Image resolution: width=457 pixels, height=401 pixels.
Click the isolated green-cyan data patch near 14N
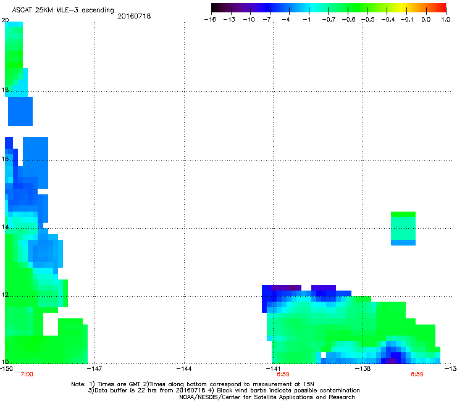point(403,229)
